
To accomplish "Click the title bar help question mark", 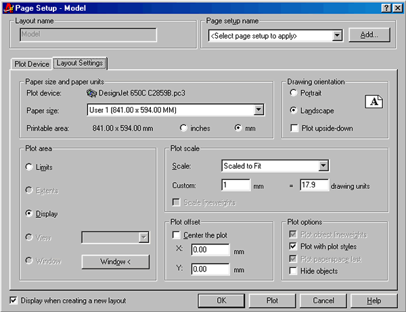I will [x=386, y=7].
